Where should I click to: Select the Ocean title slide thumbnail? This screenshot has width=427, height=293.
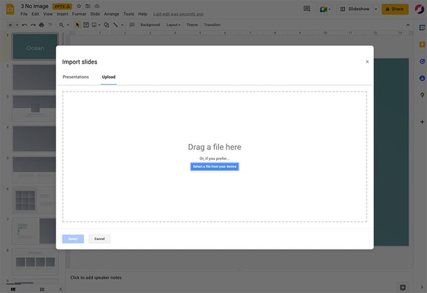coord(35,47)
